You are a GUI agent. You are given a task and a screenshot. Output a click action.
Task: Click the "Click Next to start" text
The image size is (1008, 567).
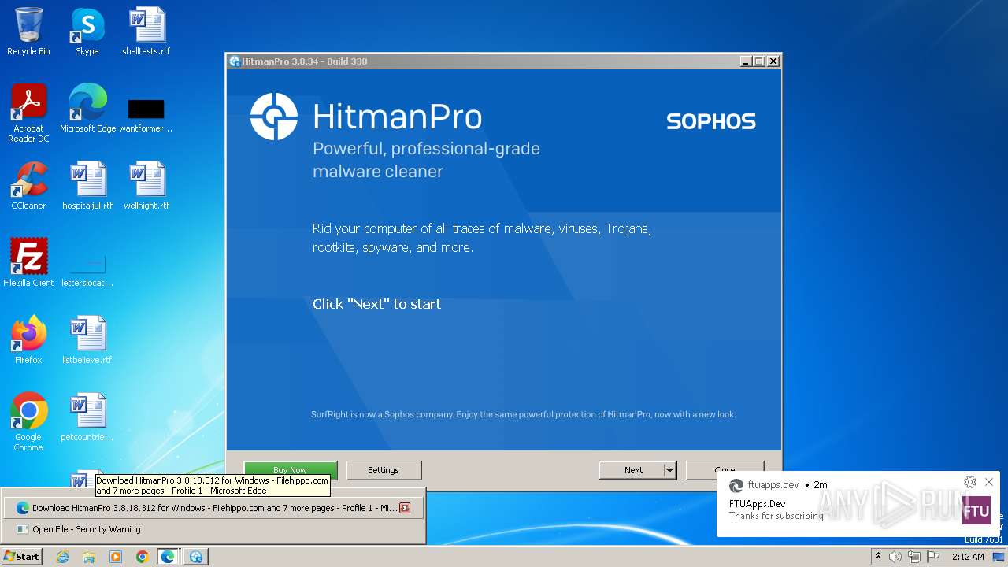[x=376, y=304]
